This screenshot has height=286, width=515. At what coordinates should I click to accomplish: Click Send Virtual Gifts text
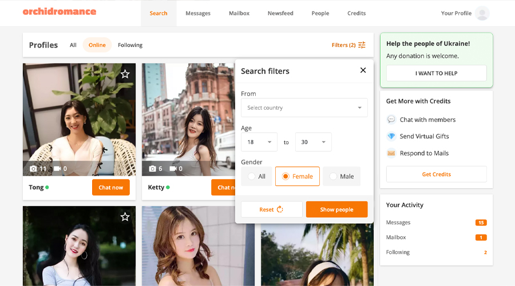tap(424, 136)
